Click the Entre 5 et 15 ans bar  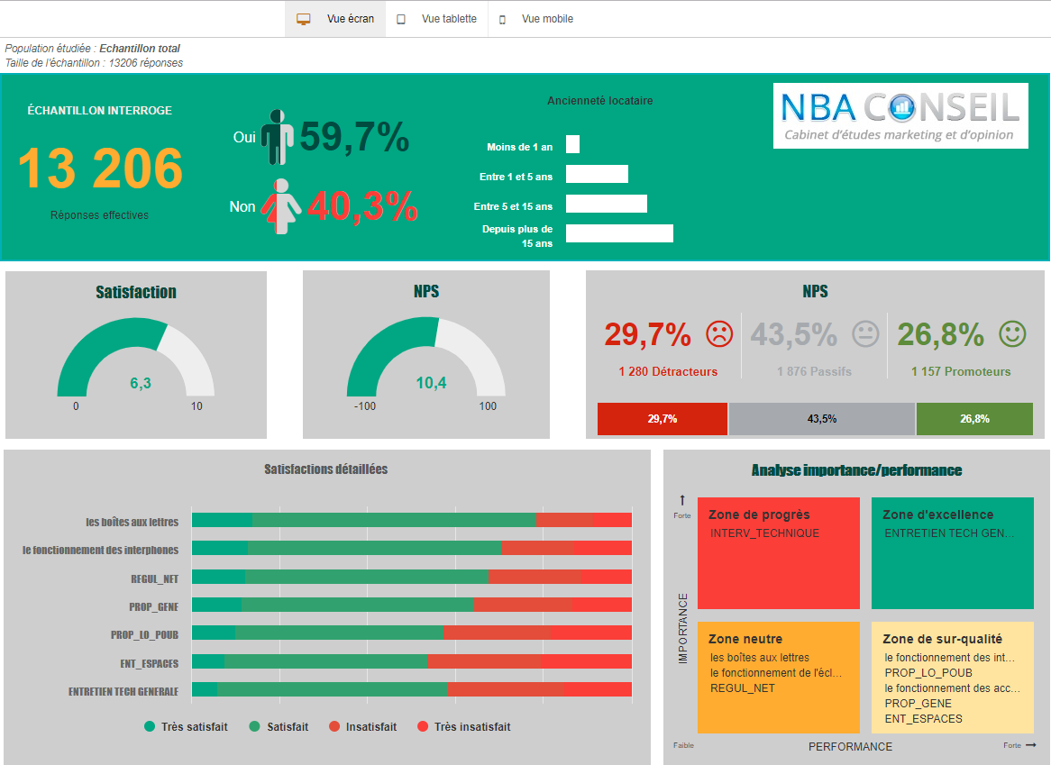coord(606,204)
